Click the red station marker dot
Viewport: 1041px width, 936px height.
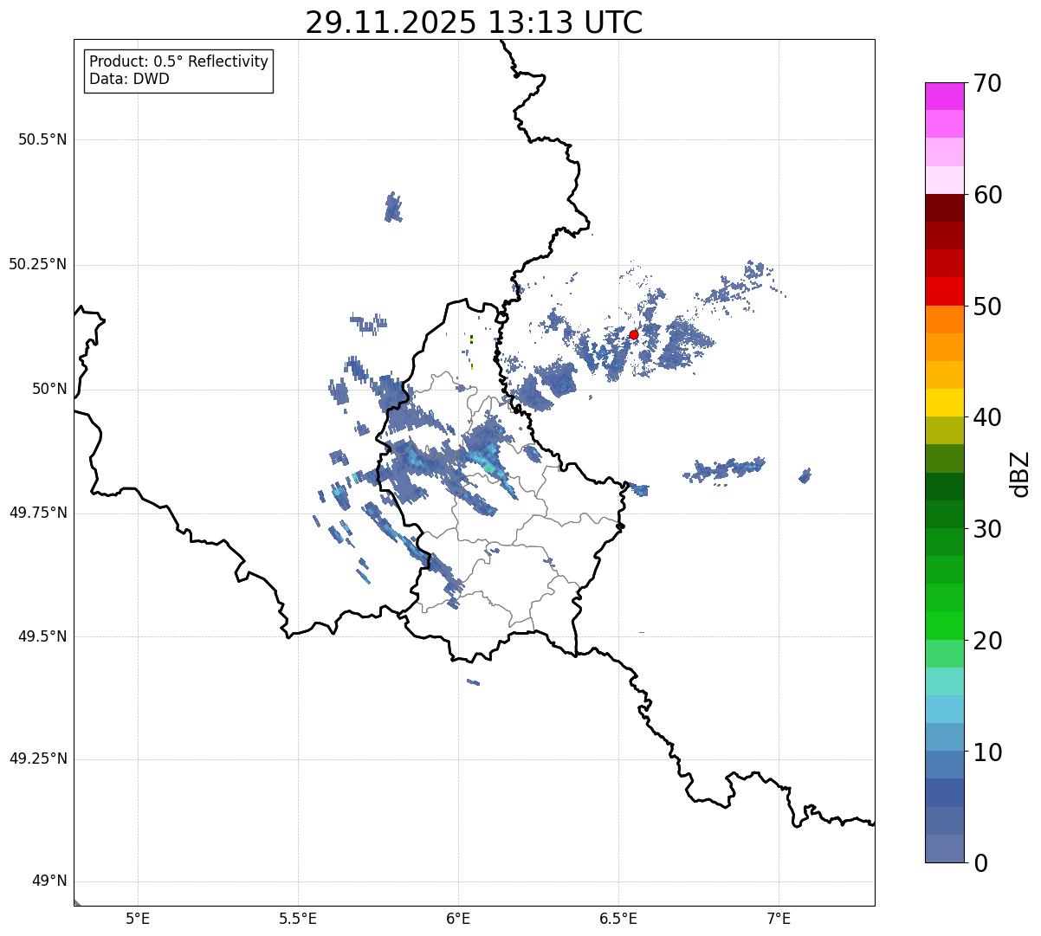633,334
